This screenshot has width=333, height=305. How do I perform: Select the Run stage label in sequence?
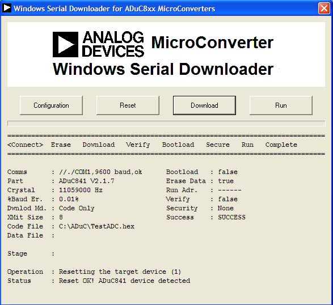coord(247,145)
